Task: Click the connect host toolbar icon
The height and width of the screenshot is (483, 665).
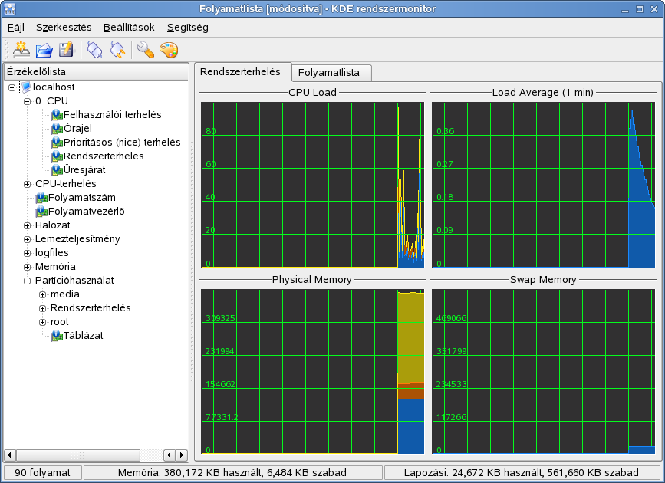Action: point(94,50)
